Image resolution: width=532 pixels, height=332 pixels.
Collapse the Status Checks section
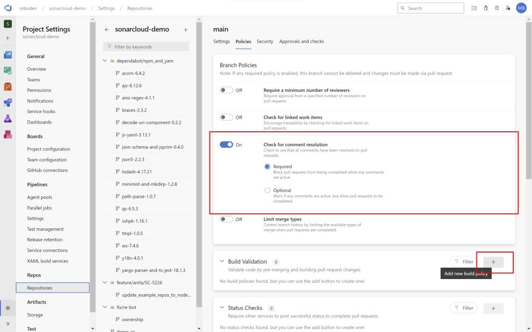click(222, 308)
